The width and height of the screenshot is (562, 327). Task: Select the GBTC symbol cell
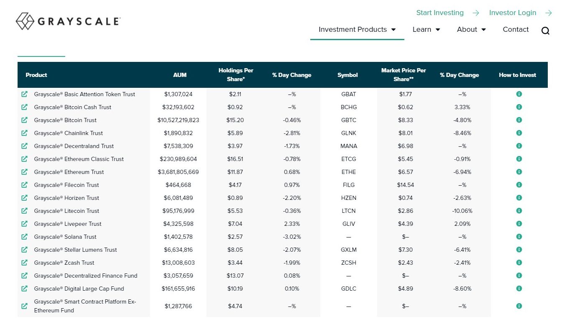[349, 120]
